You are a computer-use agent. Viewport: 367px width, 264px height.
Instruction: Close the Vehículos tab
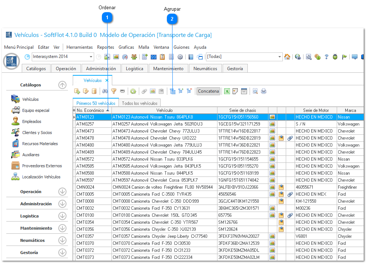pyautogui.click(x=107, y=80)
